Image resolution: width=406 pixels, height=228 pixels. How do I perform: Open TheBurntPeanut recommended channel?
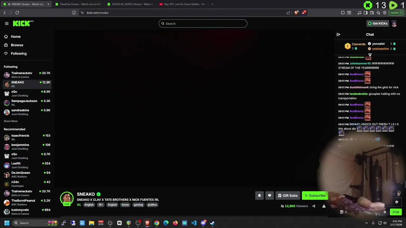(27, 202)
